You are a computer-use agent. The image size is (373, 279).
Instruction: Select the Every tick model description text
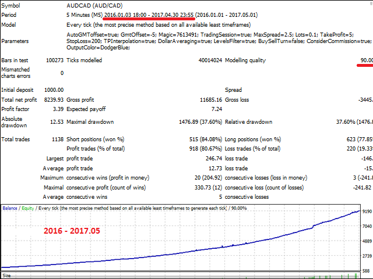click(x=159, y=24)
